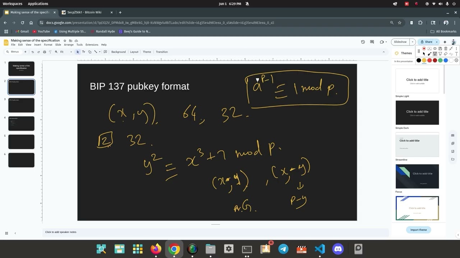Screen dimensions: 460x258
Task: Select the black annotation color
Action: 419,60
